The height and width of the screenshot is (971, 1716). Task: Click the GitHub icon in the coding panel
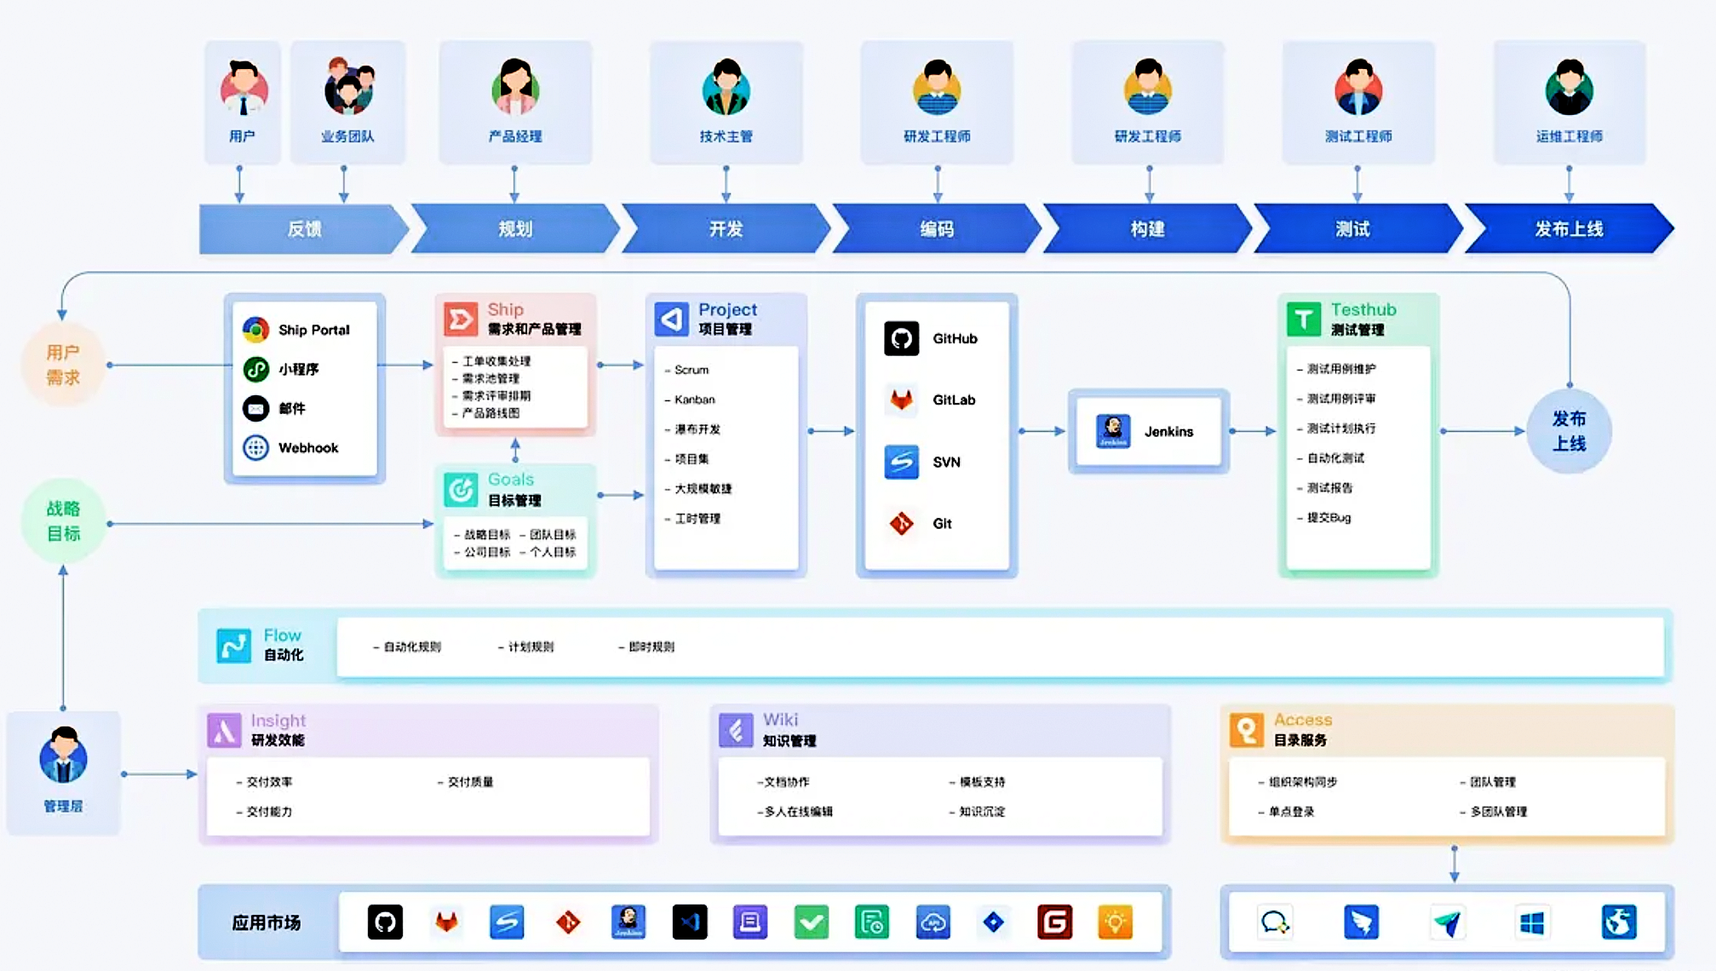(901, 338)
